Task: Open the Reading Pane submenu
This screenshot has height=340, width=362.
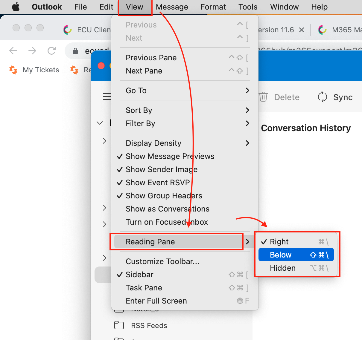Action: 185,242
